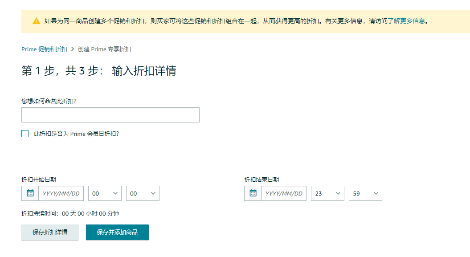Image resolution: width=470 pixels, height=257 pixels.
Task: Click the 保存折扣详情 button
Action: click(x=50, y=232)
